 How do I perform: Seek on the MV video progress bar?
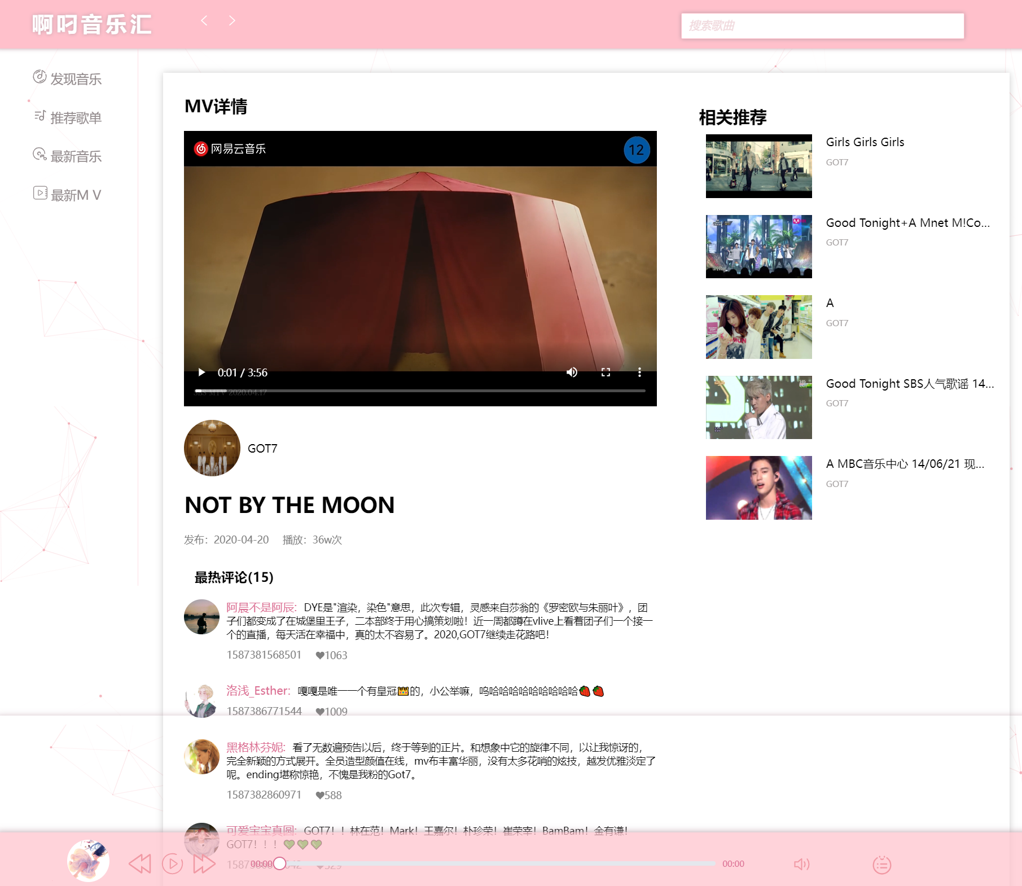(420, 391)
